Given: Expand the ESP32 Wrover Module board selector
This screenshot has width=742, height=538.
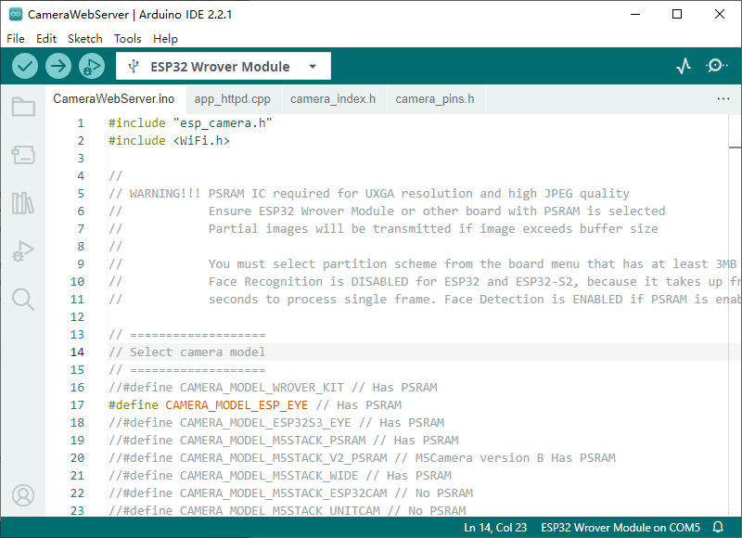Looking at the screenshot, I should click(x=223, y=67).
